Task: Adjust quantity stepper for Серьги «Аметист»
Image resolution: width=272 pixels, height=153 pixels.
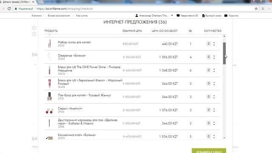Action: click(214, 110)
